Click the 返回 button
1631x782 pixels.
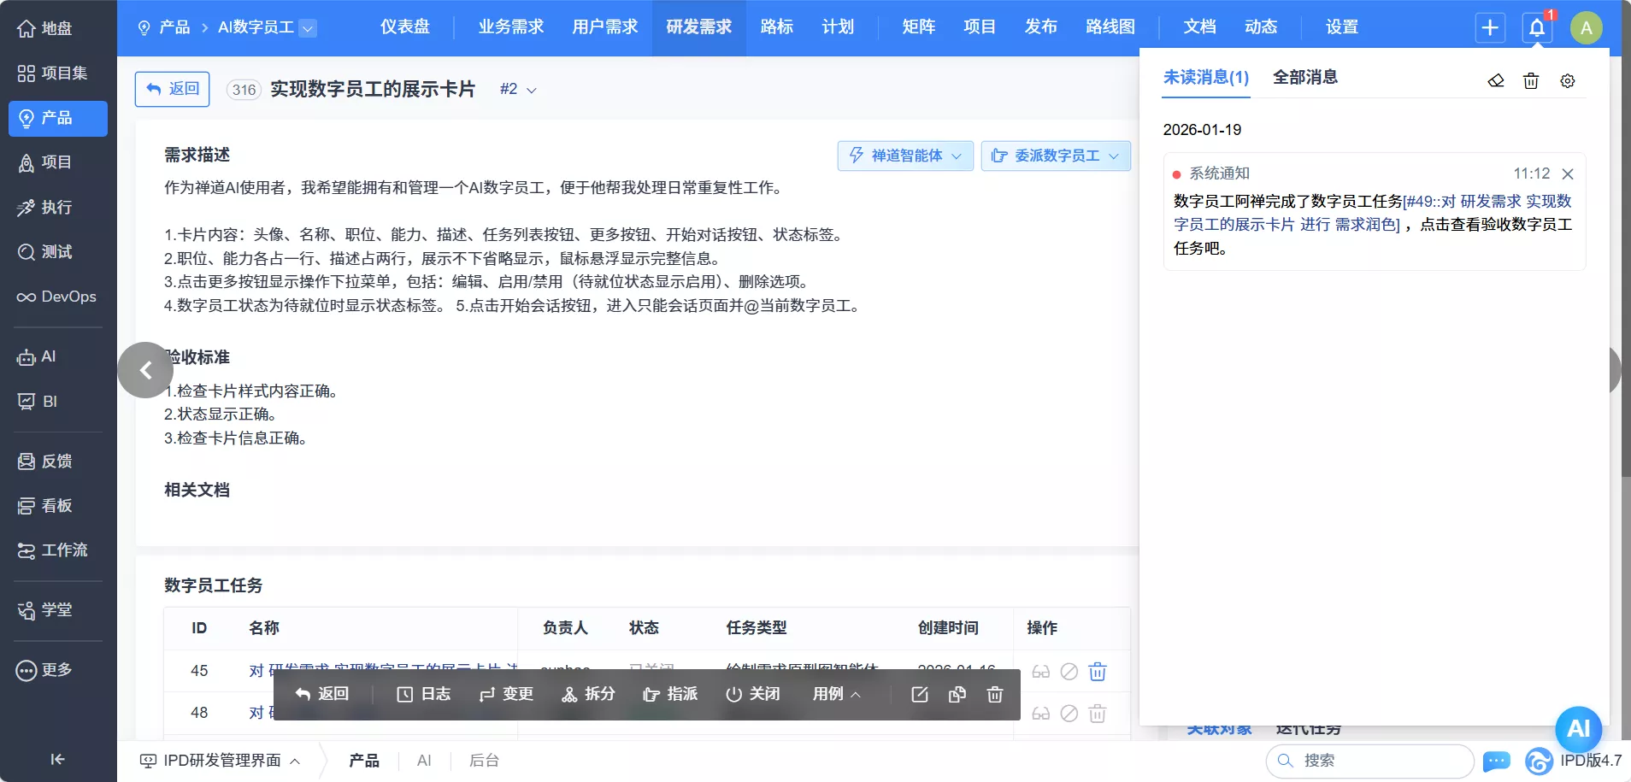pos(171,88)
